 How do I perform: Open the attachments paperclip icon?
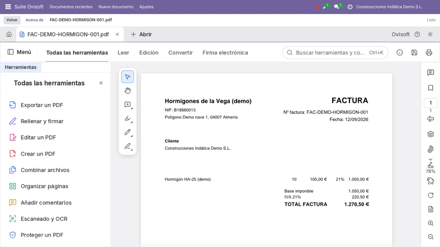click(x=430, y=149)
